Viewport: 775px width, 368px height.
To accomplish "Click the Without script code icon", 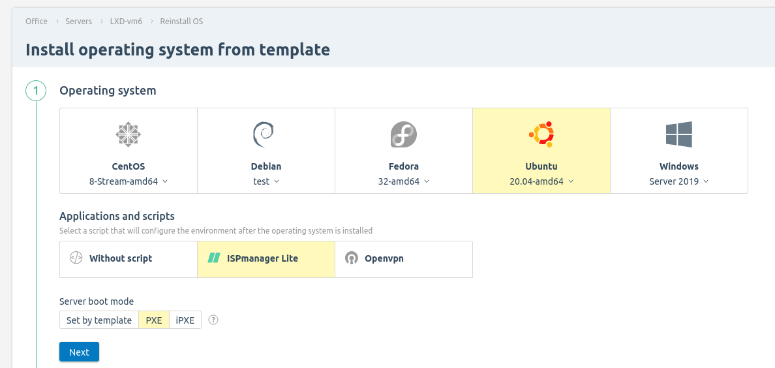I will pos(76,258).
